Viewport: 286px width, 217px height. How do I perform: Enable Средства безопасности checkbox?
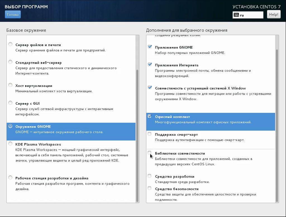149,188
